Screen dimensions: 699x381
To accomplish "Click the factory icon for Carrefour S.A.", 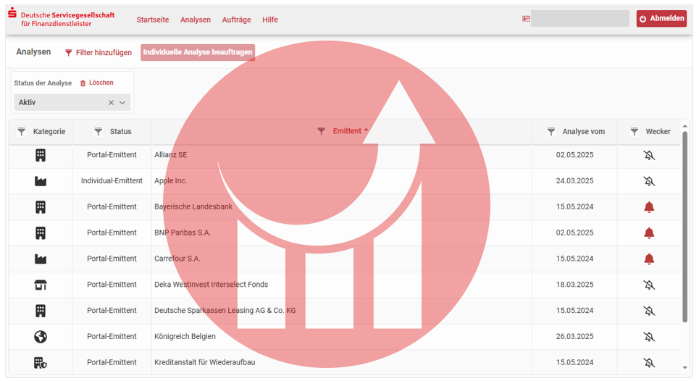I will coord(41,259).
